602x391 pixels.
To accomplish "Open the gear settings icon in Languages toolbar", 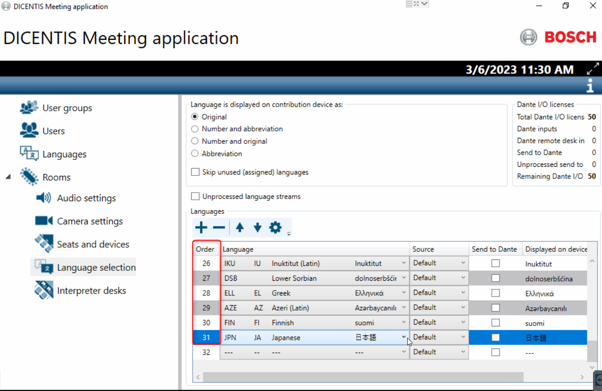I will (275, 228).
